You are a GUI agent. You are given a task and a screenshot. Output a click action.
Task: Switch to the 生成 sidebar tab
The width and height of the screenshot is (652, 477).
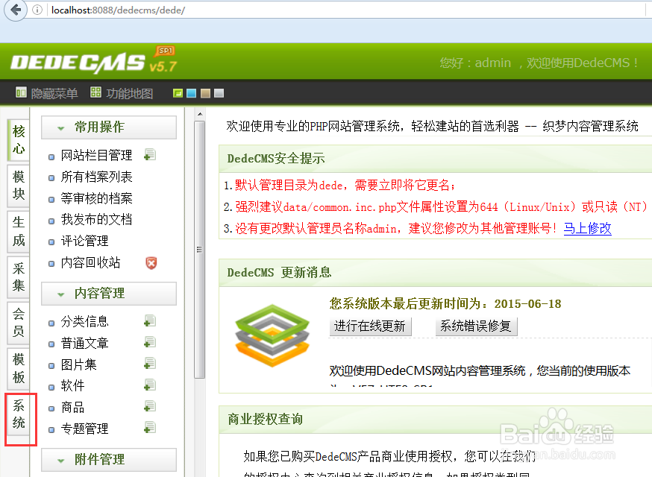tap(19, 232)
